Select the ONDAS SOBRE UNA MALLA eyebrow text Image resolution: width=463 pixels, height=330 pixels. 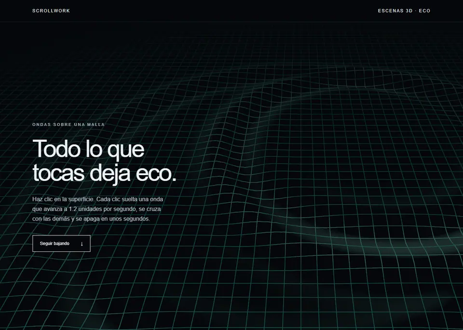pos(68,124)
